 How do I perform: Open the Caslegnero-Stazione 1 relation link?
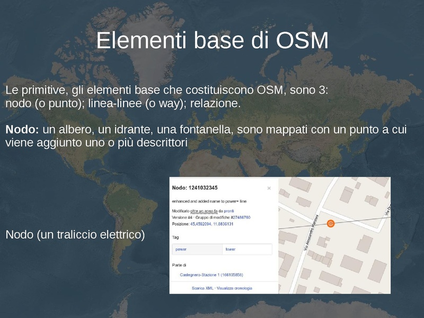pos(211,275)
